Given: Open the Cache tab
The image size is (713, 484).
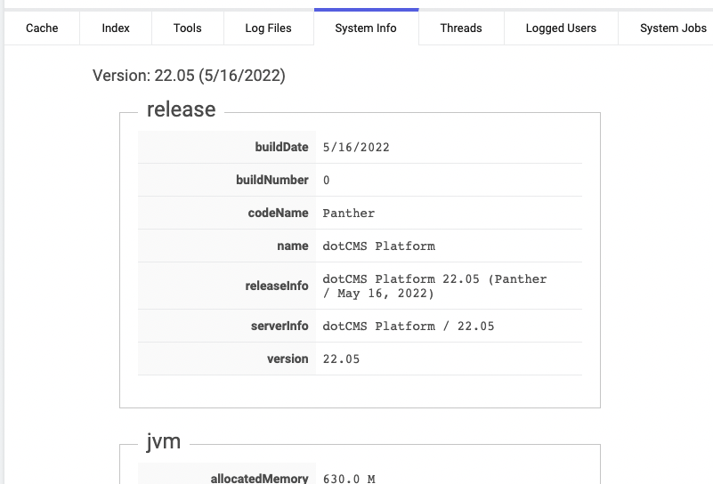Looking at the screenshot, I should [x=42, y=28].
